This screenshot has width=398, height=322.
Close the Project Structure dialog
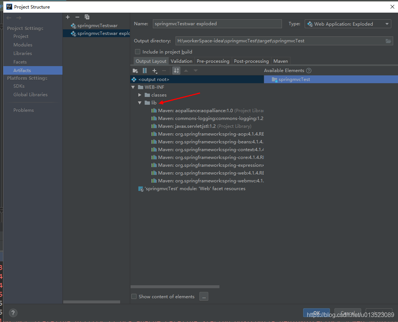point(392,7)
